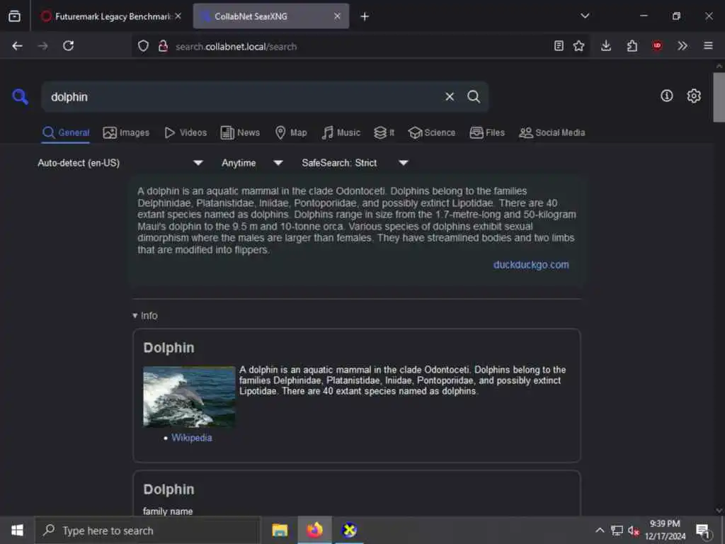Viewport: 725px width, 544px height.
Task: Click the taskbar search box
Action: pyautogui.click(x=148, y=531)
